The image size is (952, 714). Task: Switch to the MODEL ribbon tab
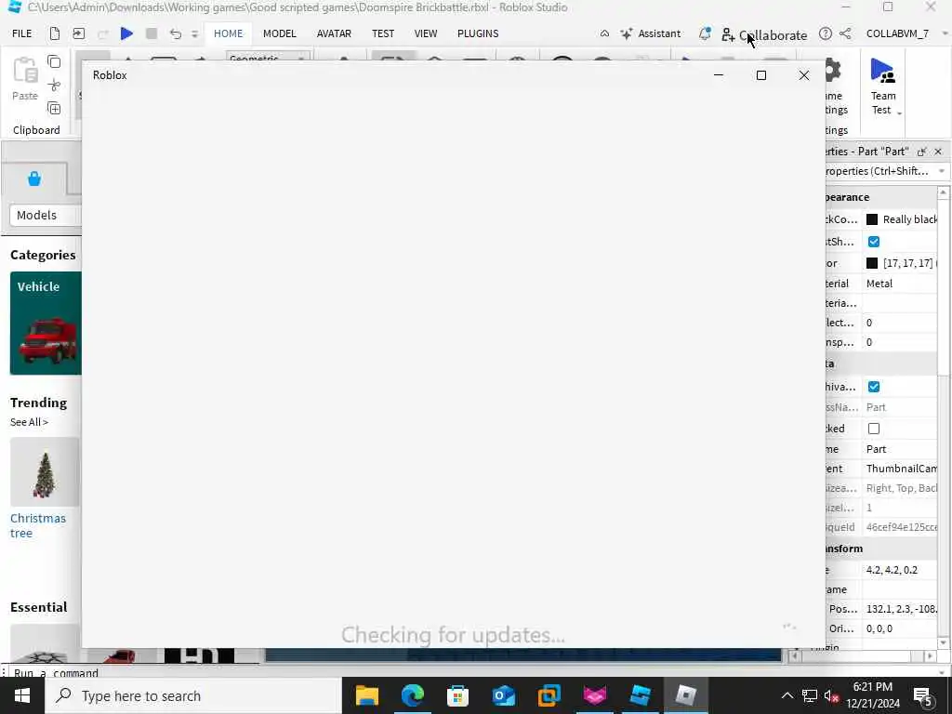coord(279,33)
